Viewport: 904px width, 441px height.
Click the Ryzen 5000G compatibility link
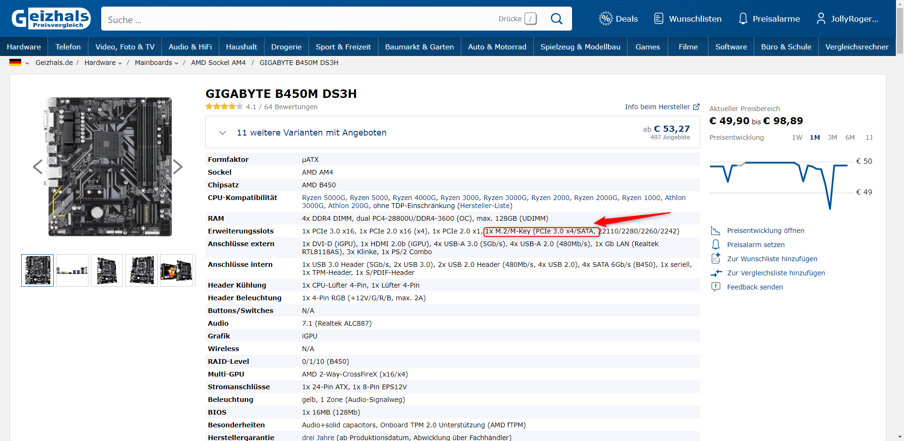pyautogui.click(x=324, y=198)
